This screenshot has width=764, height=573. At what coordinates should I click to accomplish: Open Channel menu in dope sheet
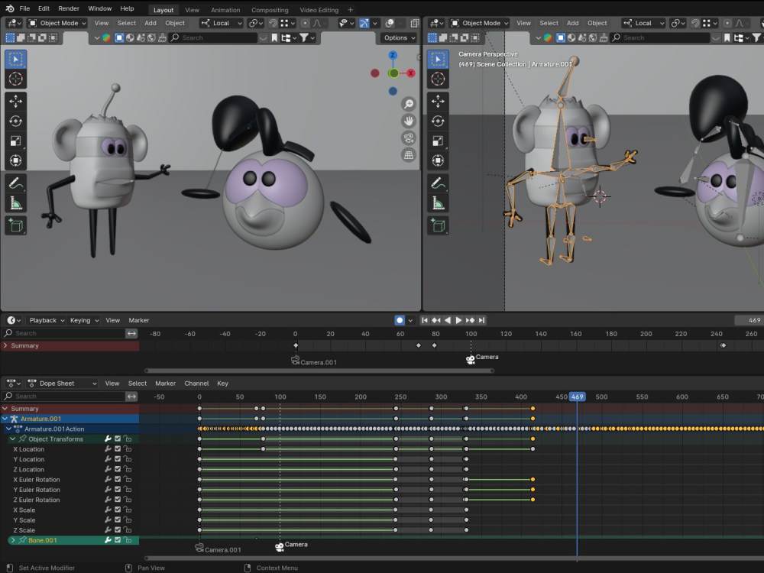point(196,384)
